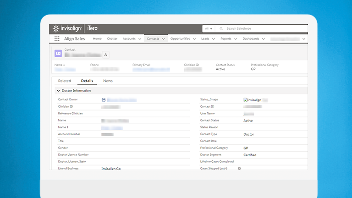
Task: Switch to the News tab
Action: tap(108, 81)
